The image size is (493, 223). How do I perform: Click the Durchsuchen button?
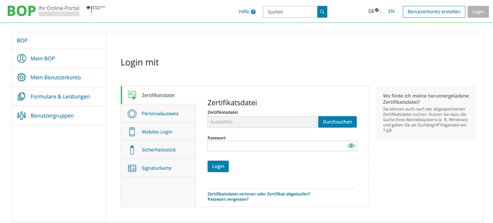337,122
